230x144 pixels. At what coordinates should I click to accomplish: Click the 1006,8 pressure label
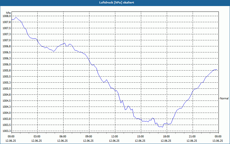[7, 46]
